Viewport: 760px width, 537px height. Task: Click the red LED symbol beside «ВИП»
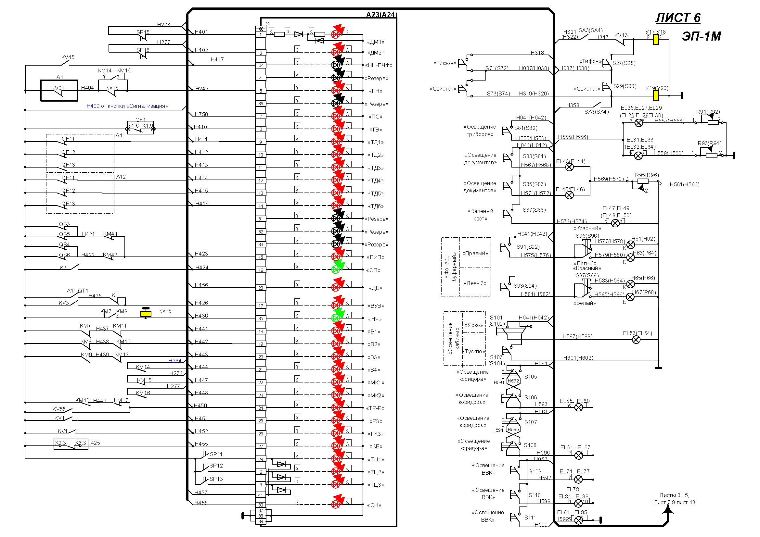click(x=336, y=256)
